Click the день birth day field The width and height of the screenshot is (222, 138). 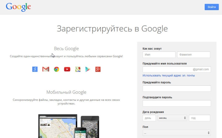(x=149, y=118)
